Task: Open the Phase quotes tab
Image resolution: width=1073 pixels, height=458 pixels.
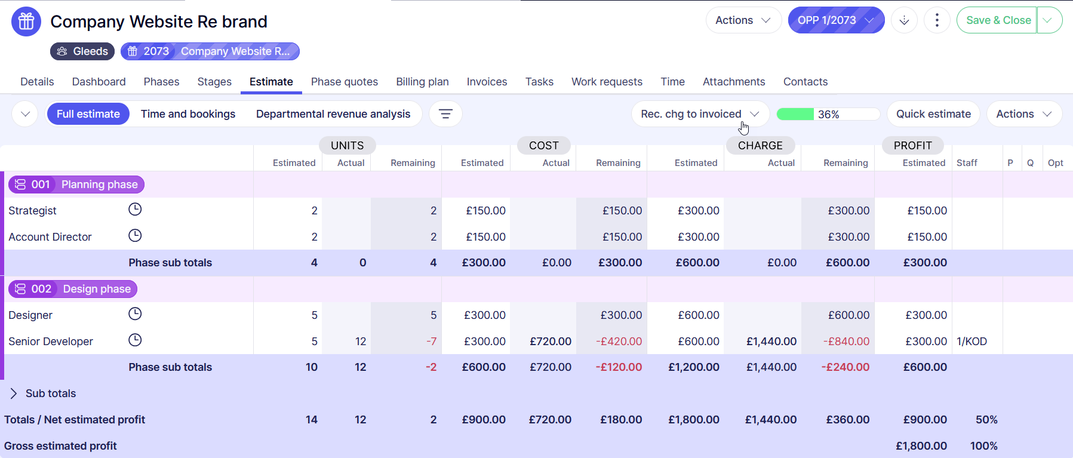Action: pyautogui.click(x=345, y=82)
